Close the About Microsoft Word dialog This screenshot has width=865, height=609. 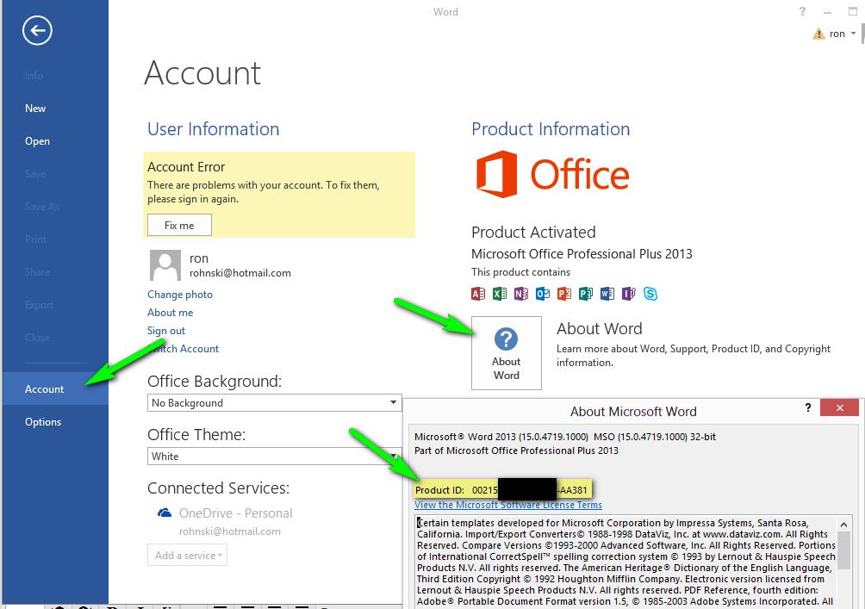(840, 407)
